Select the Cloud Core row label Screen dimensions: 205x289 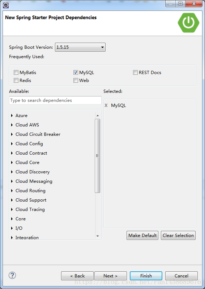tap(27, 162)
